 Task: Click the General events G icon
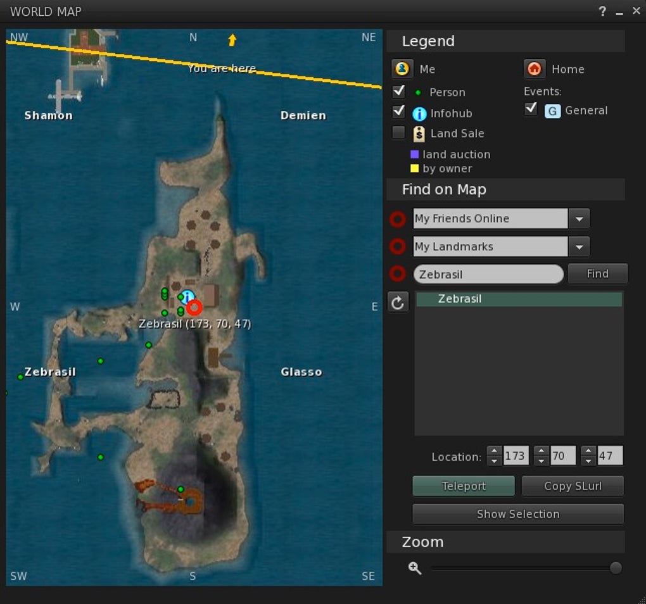[552, 111]
